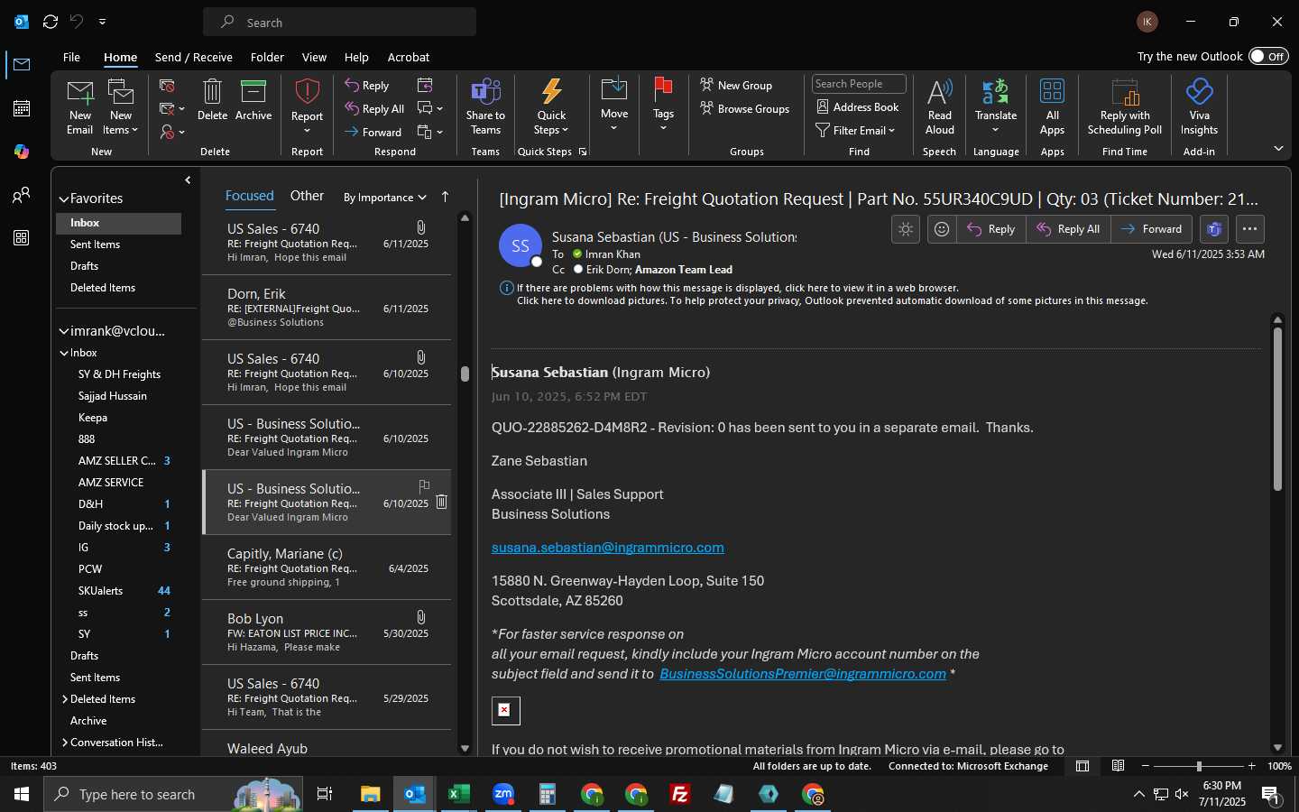
Task: Click Reply with Scheduling Poll
Action: pyautogui.click(x=1125, y=106)
